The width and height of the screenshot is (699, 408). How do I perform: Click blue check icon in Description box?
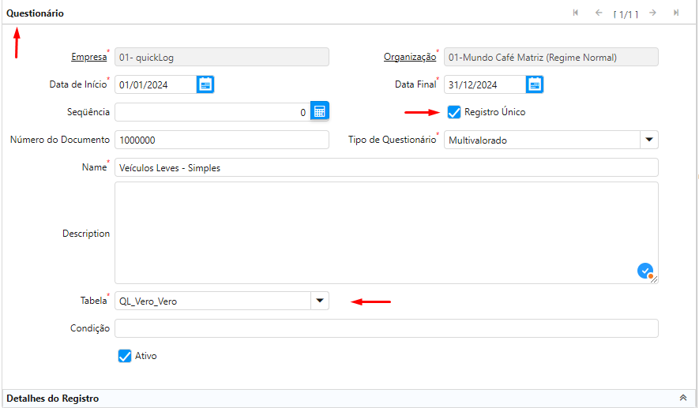[645, 271]
